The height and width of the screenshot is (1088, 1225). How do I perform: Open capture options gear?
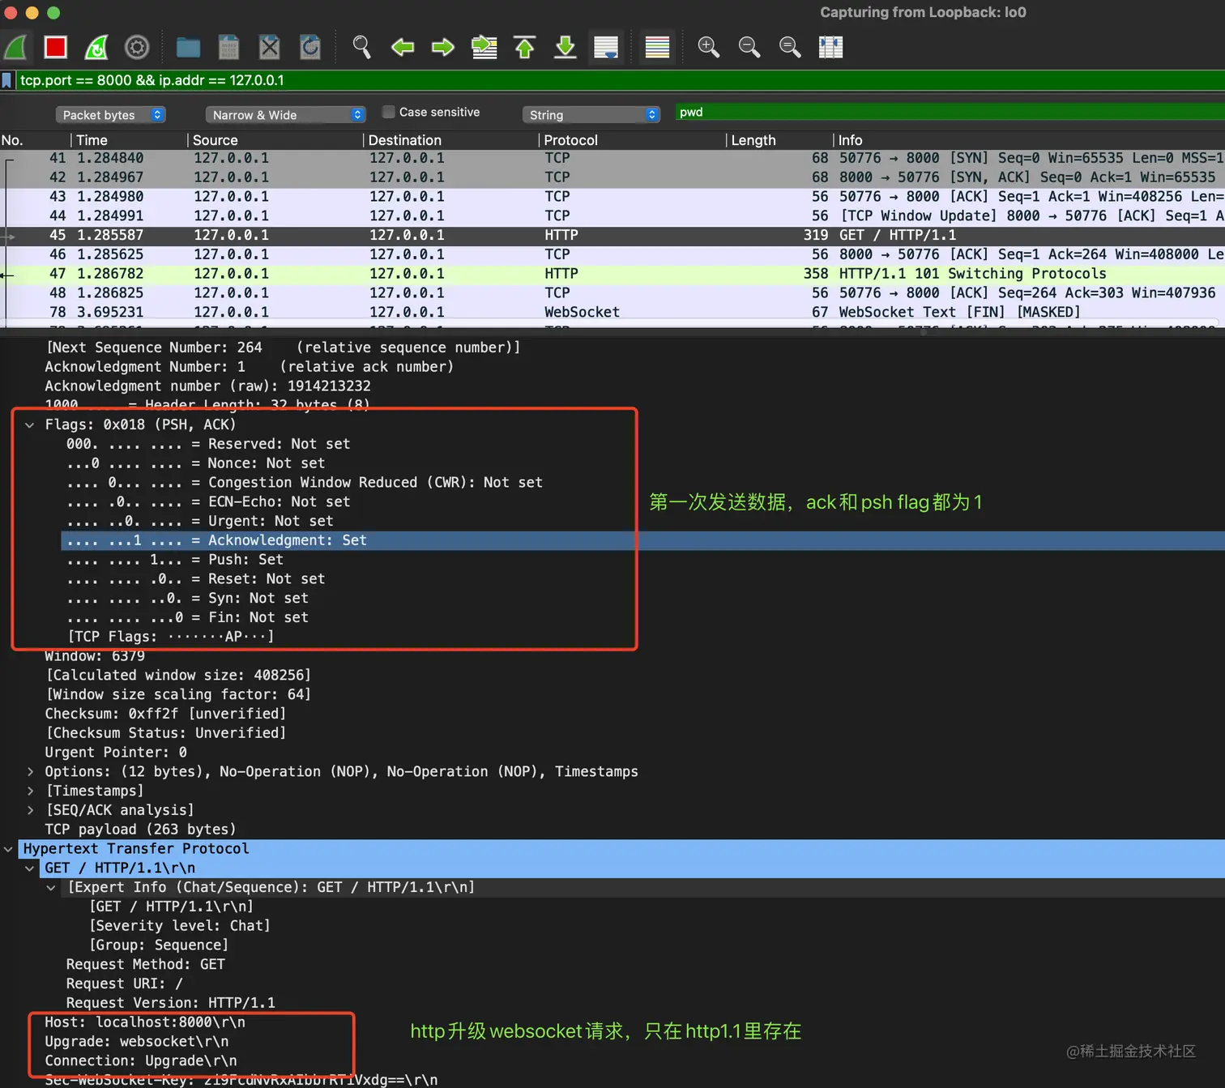137,47
